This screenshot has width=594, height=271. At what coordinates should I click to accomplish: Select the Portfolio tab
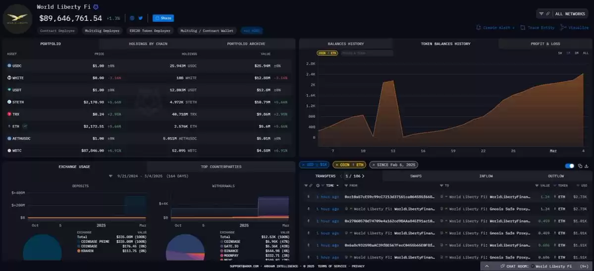51,44
